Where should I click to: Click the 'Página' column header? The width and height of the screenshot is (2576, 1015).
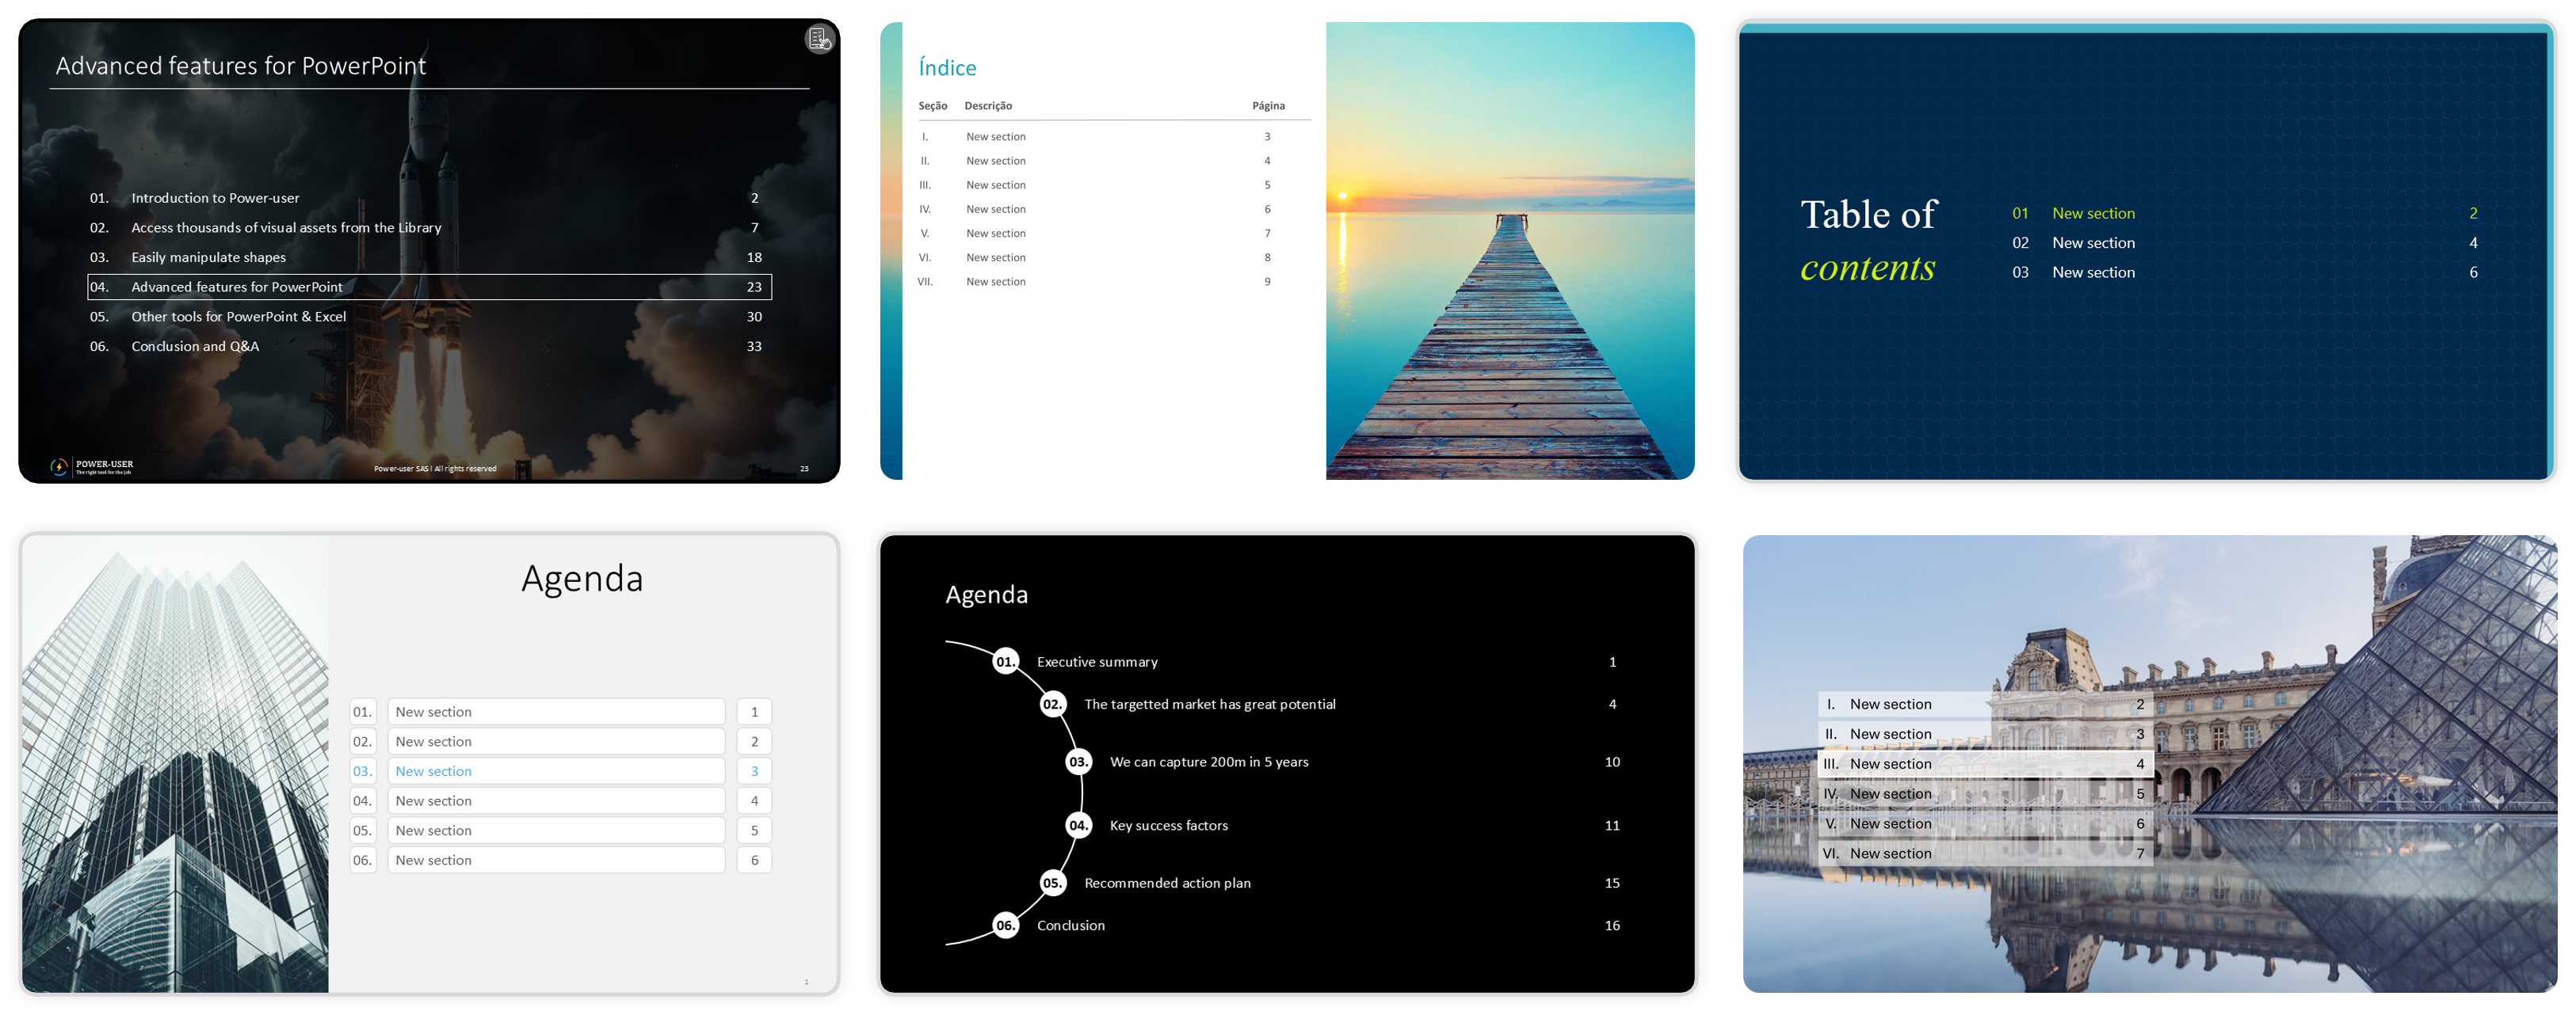pyautogui.click(x=1268, y=106)
